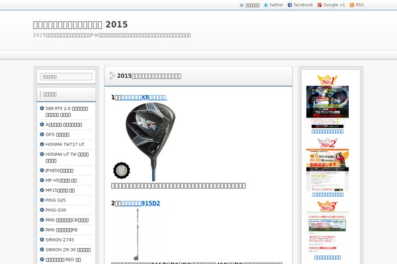
Task: Click the No2 ranked ad banner image
Action: (x=328, y=170)
